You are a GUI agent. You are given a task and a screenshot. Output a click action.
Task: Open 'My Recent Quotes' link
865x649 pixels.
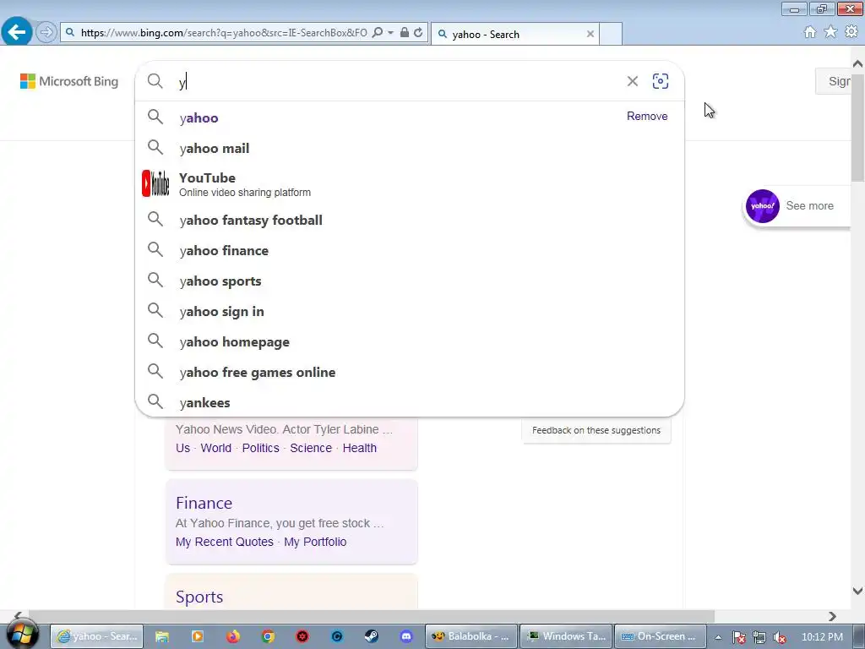[224, 542]
